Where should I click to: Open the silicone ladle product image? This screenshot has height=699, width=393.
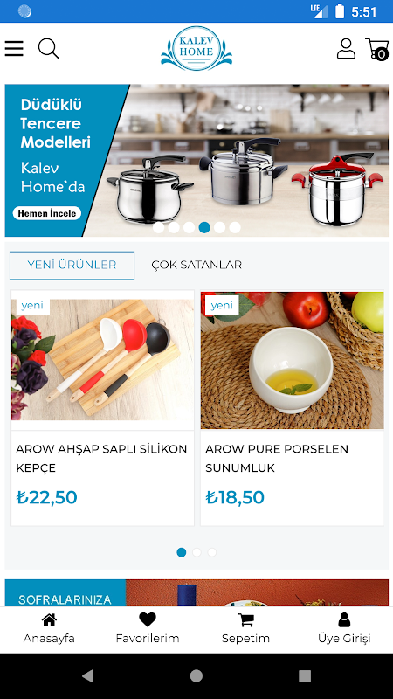pos(102,360)
